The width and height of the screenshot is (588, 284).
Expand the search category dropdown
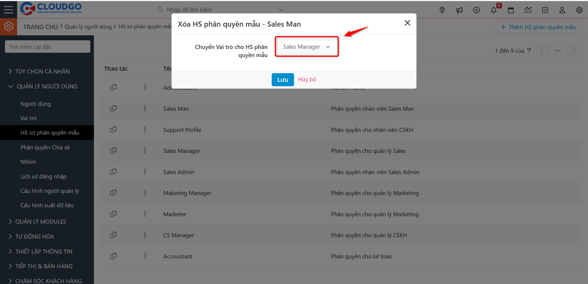[281, 10]
